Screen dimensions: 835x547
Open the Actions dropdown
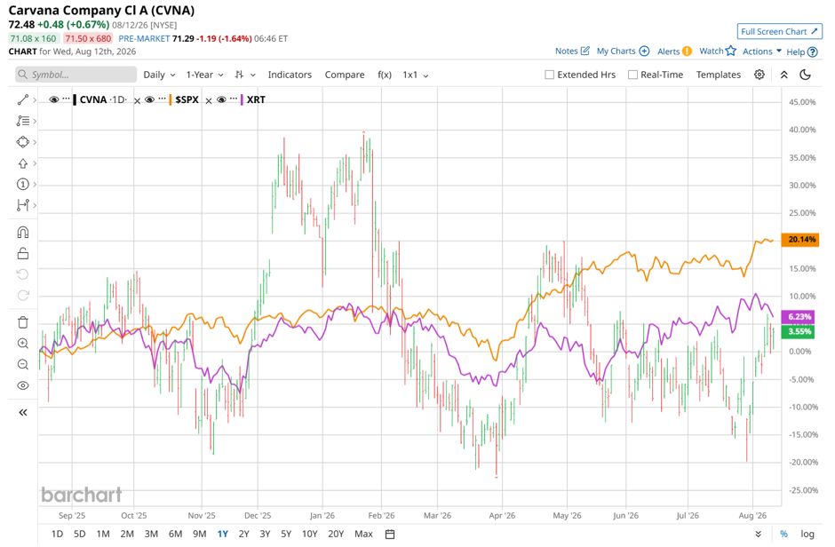pos(762,52)
